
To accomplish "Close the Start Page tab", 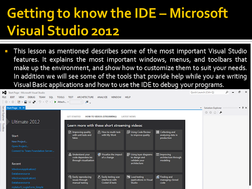I will (x=24, y=108).
